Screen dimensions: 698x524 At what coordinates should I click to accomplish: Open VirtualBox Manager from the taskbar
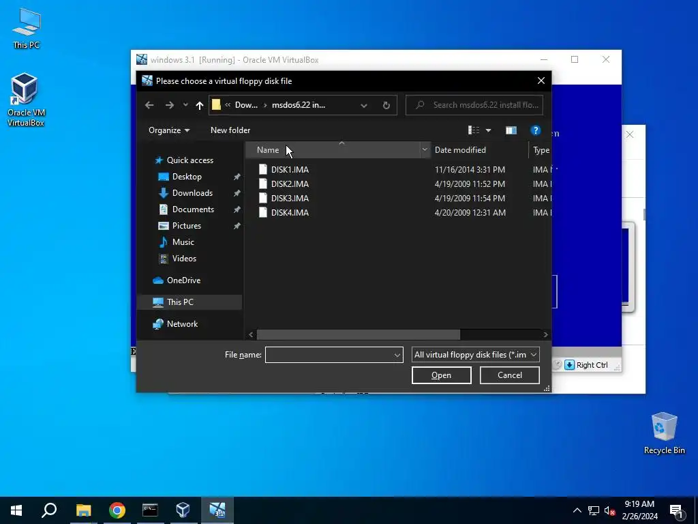tap(183, 510)
